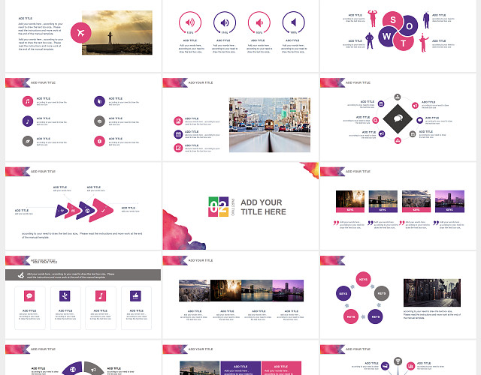Open the purple-sky skyline photo with KEYS label
Image resolution: width=481 pixels, height=375 pixels.
[x=449, y=202]
